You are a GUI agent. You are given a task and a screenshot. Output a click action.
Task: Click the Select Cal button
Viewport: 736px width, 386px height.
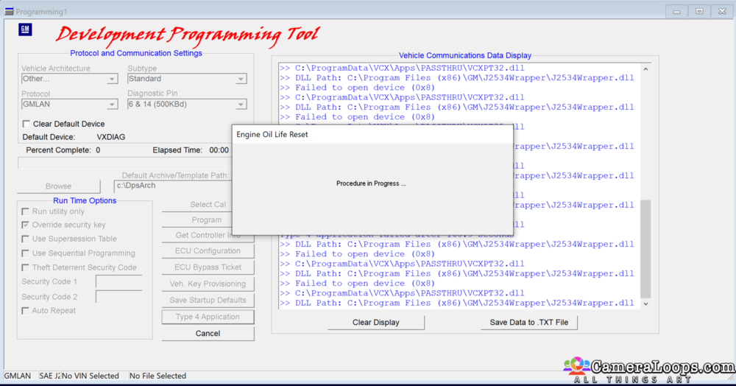[x=197, y=205]
